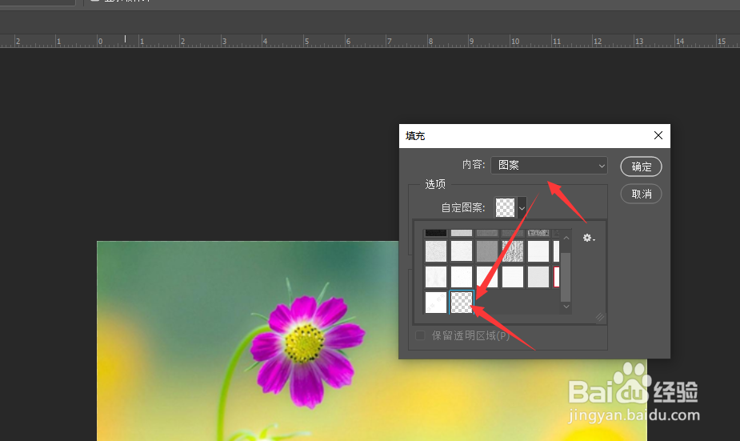This screenshot has height=441, width=740.
Task: Toggle the 保留透明区域(P) checkbox
Action: point(419,335)
